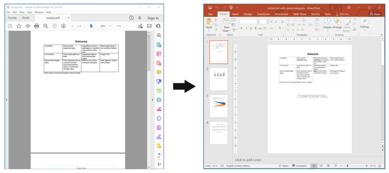Click Sign In in Acrobat Reader
389x173 pixels.
(153, 18)
